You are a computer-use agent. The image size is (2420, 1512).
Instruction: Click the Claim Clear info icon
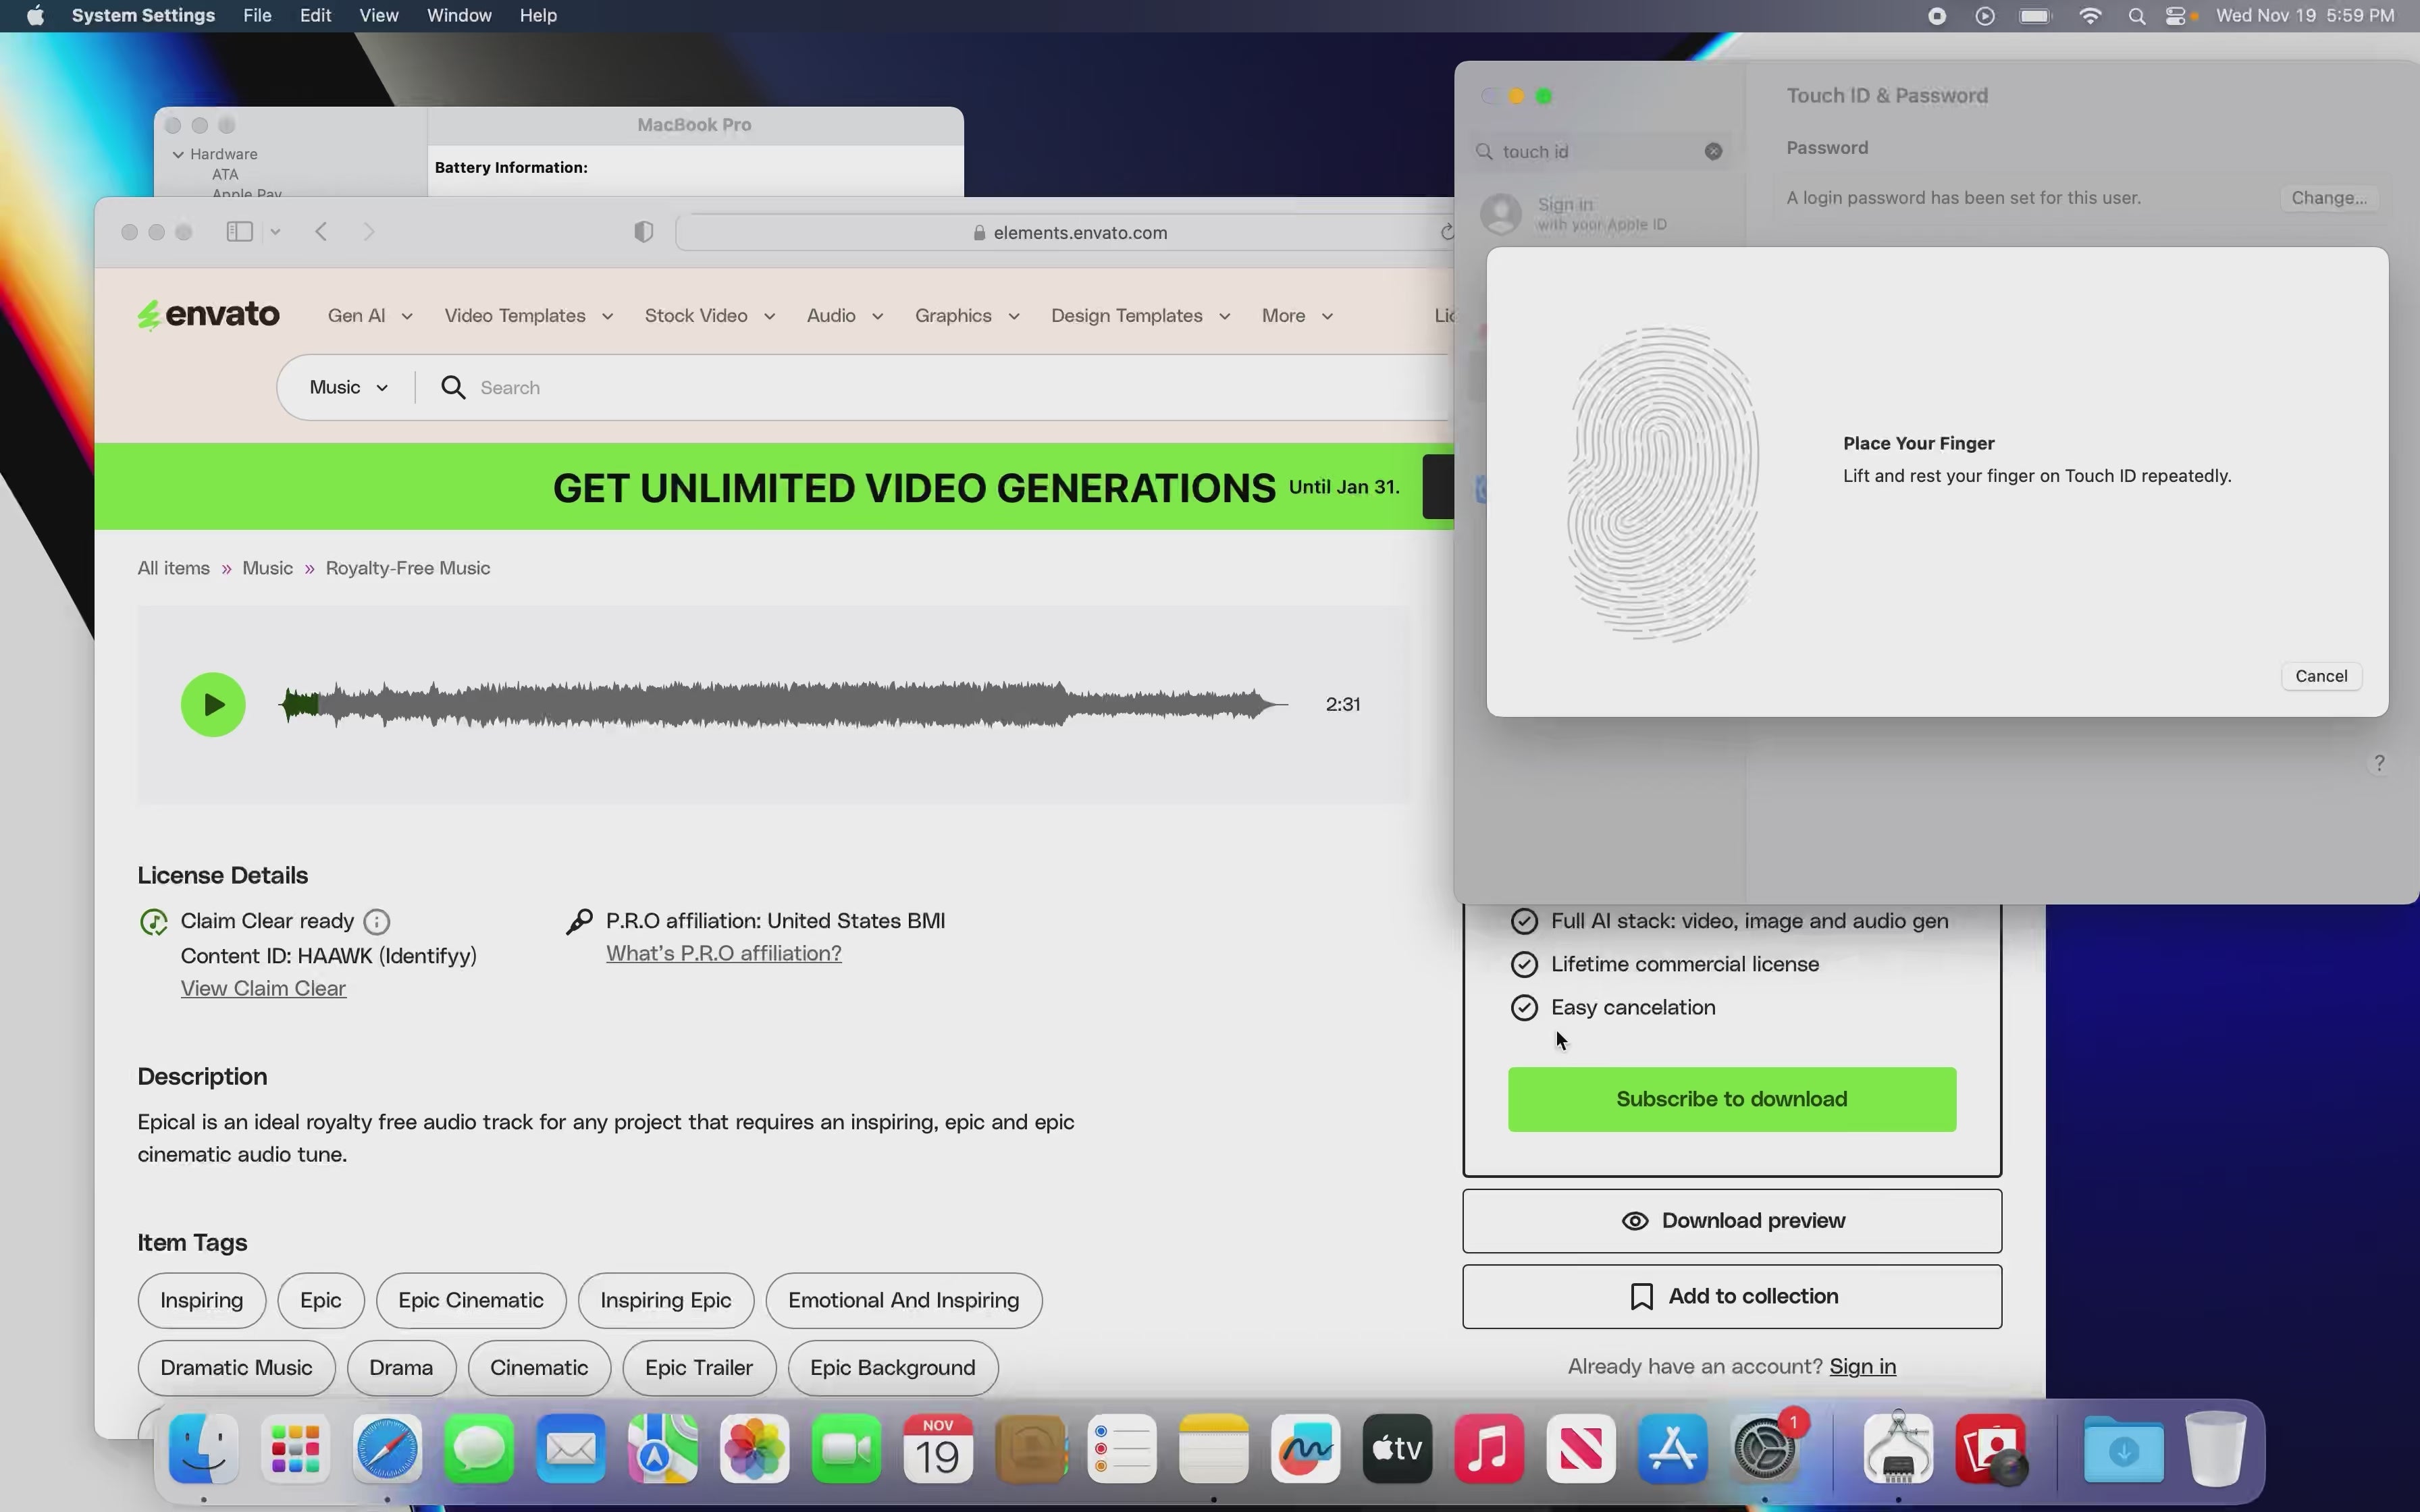(377, 921)
